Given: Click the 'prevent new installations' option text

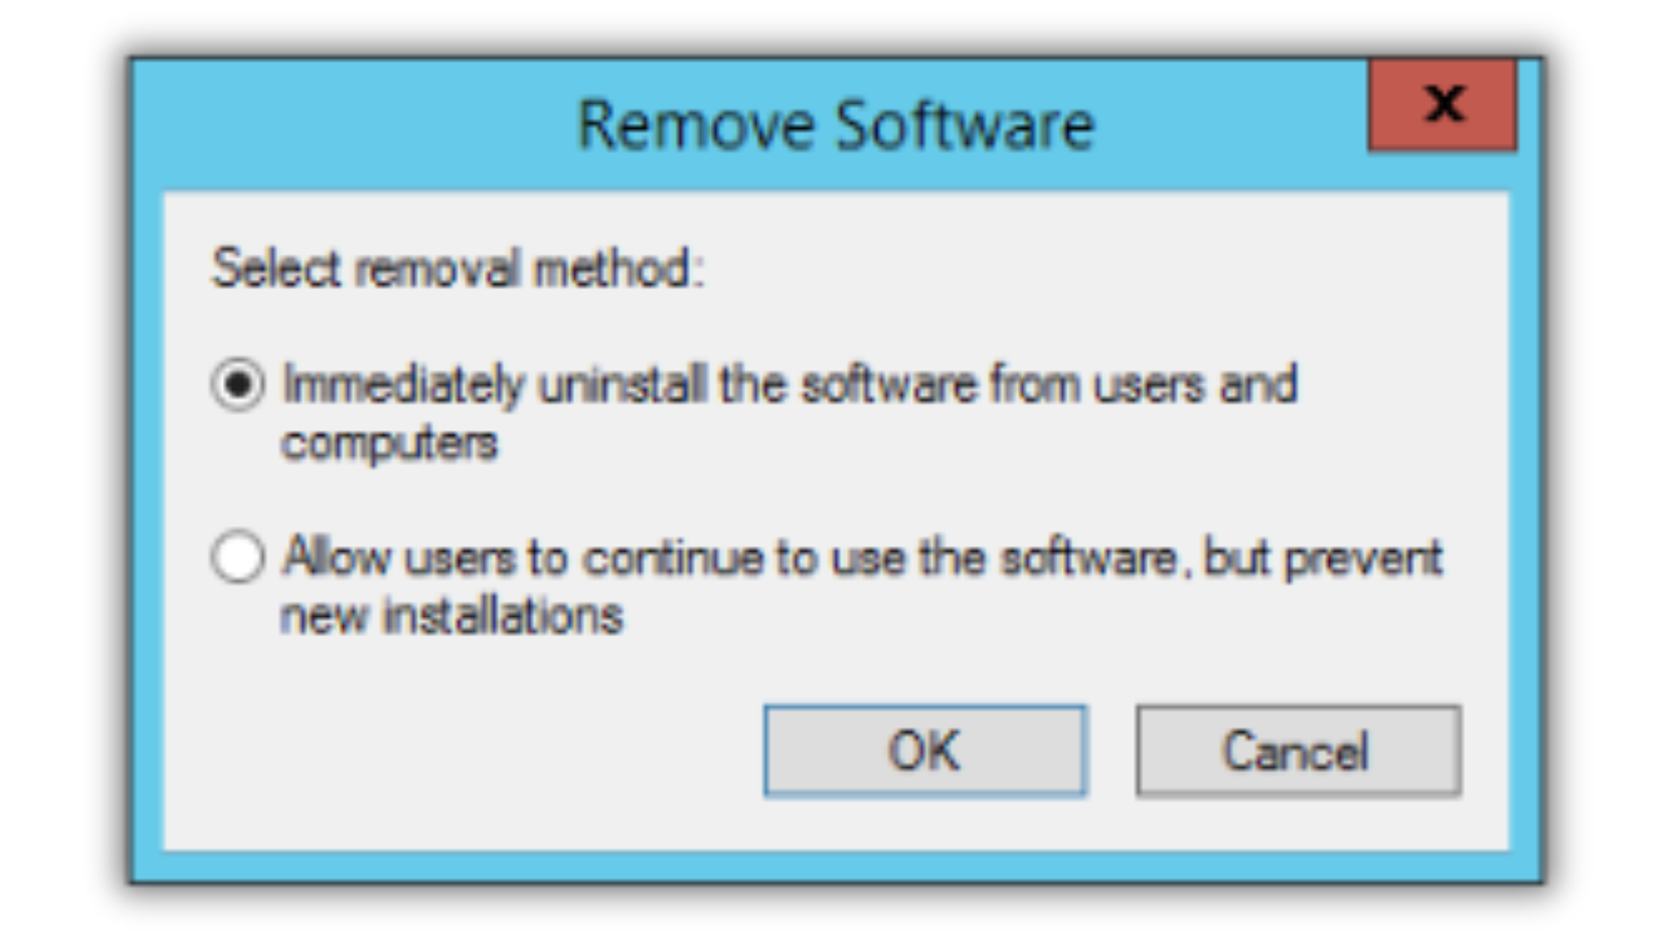Looking at the screenshot, I should tap(861, 586).
